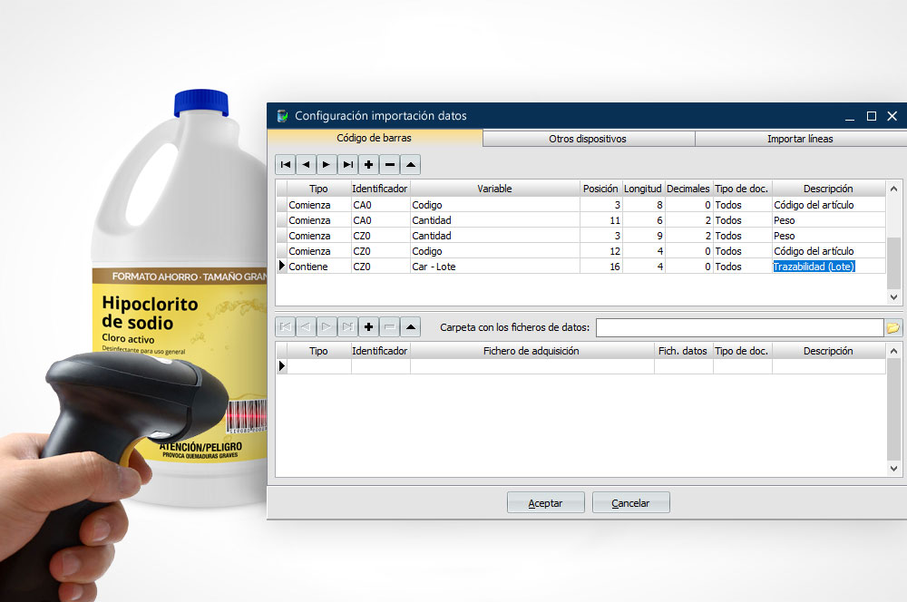This screenshot has width=907, height=602.
Task: Go to previous record in upper navigator
Action: pyautogui.click(x=307, y=165)
